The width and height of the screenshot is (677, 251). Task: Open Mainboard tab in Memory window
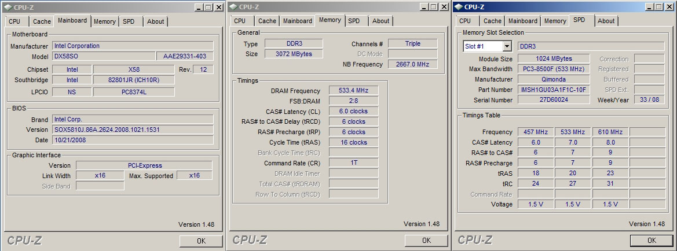298,21
